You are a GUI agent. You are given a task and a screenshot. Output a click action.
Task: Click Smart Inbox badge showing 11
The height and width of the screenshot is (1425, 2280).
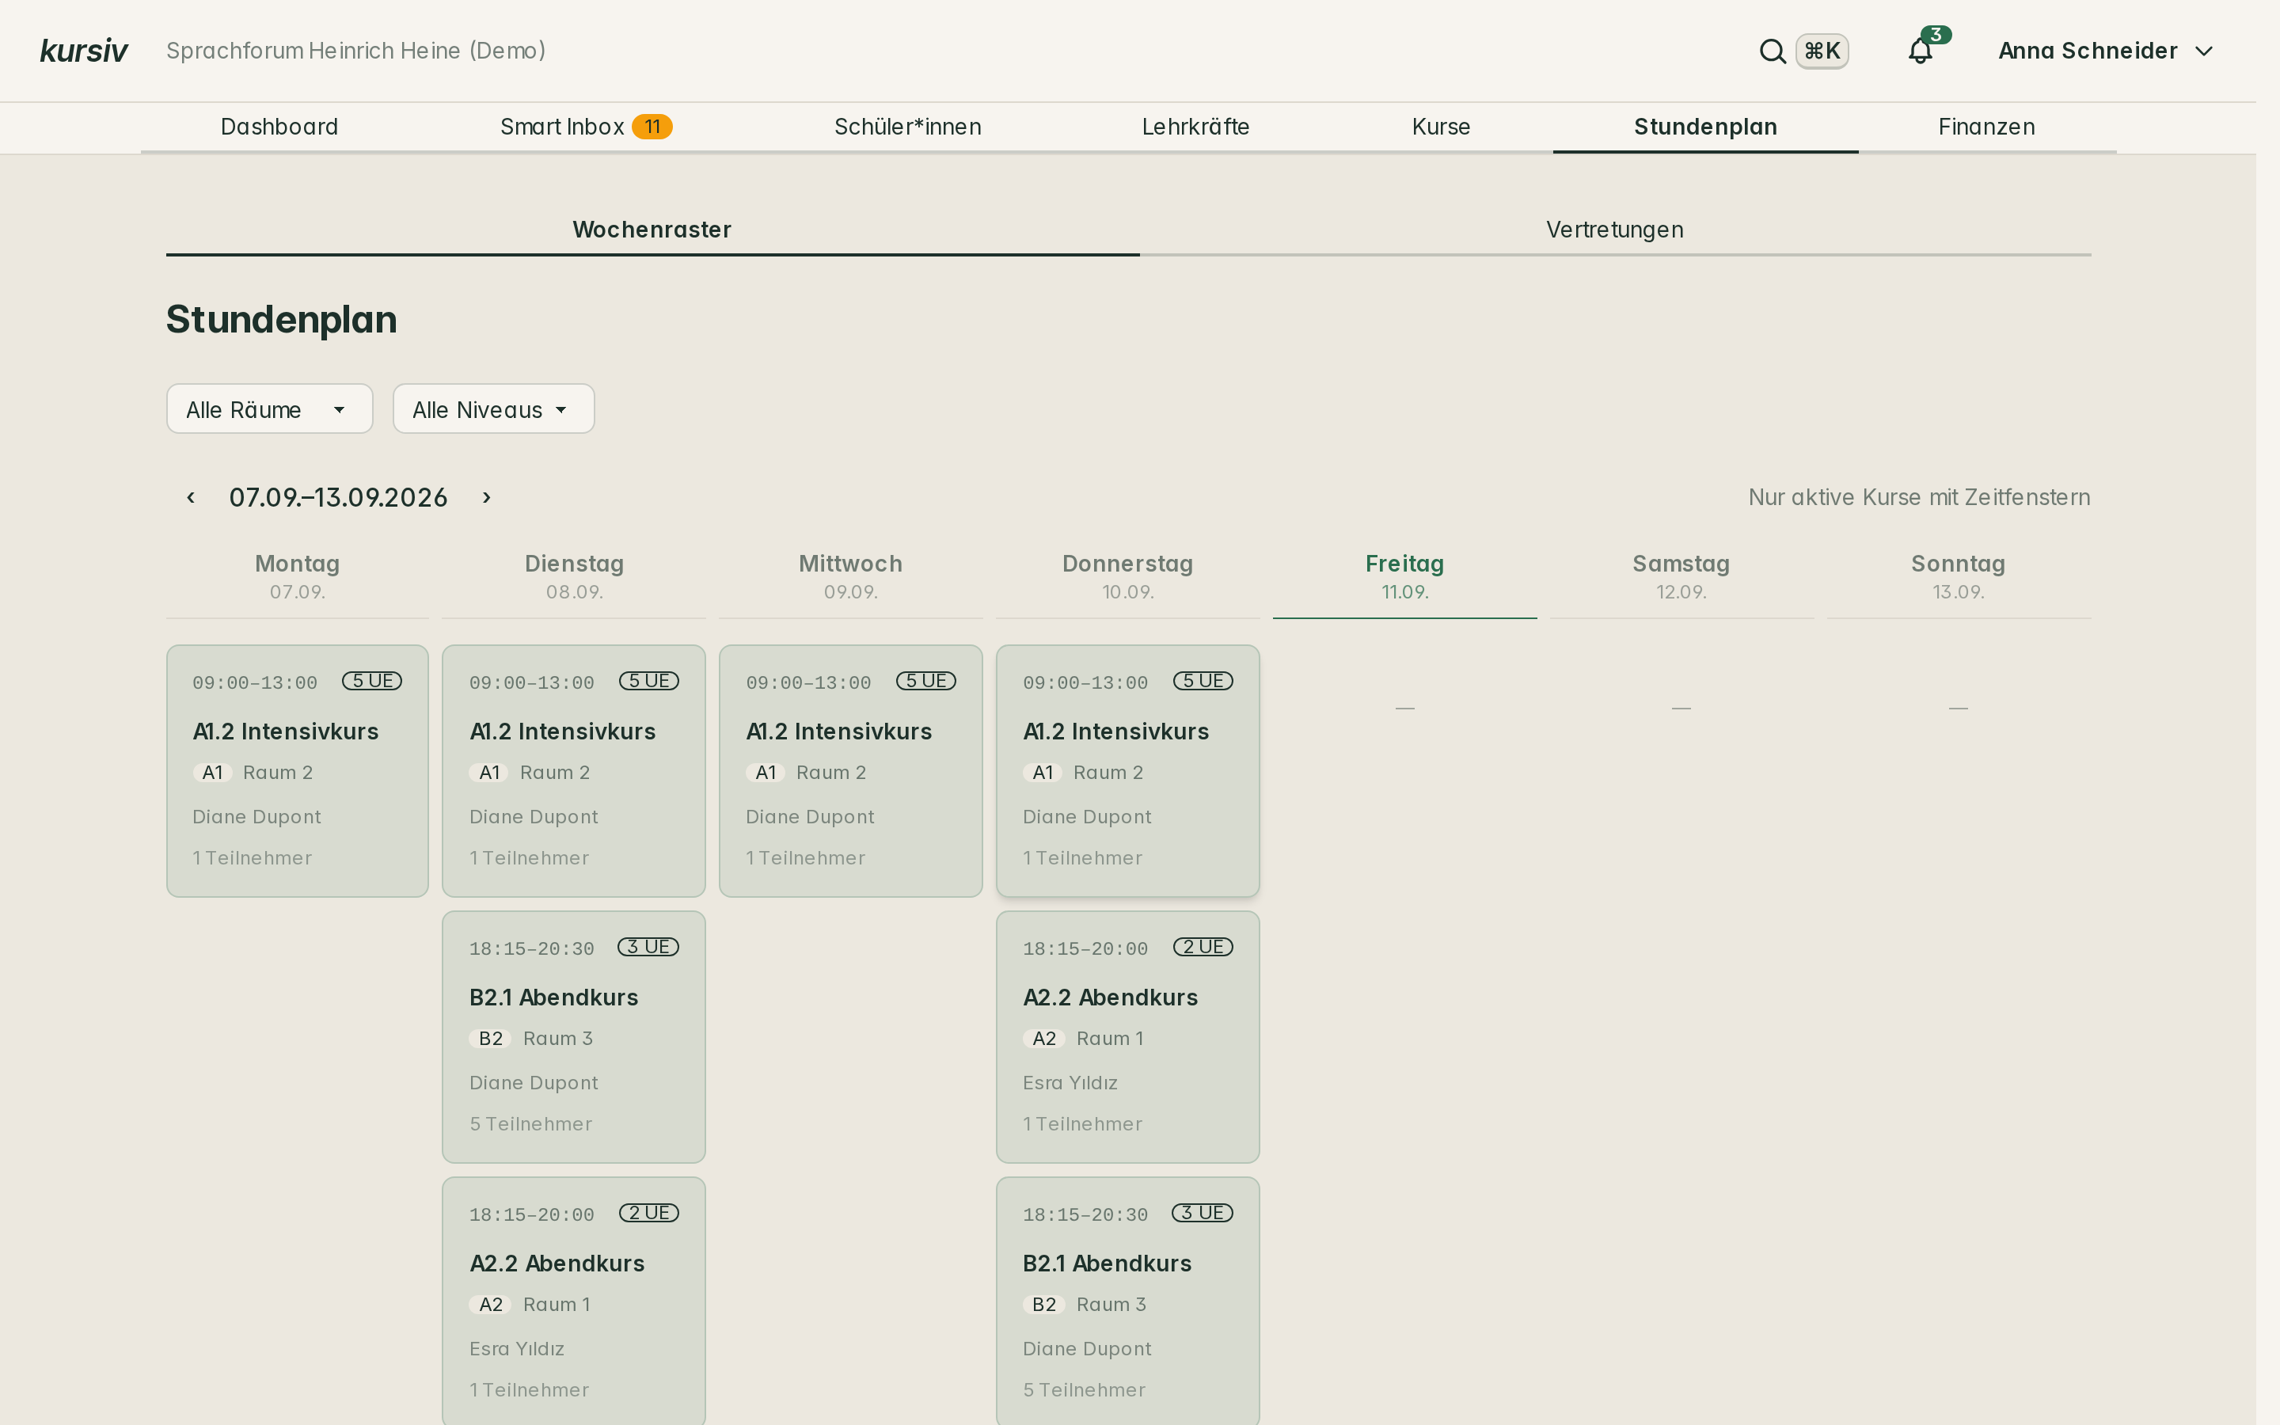pos(652,127)
